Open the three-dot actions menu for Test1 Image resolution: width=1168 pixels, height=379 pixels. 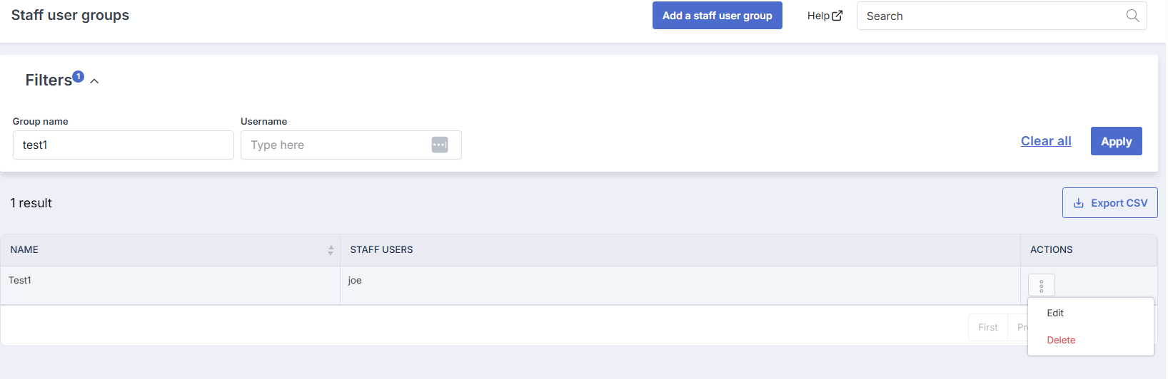[x=1042, y=286]
